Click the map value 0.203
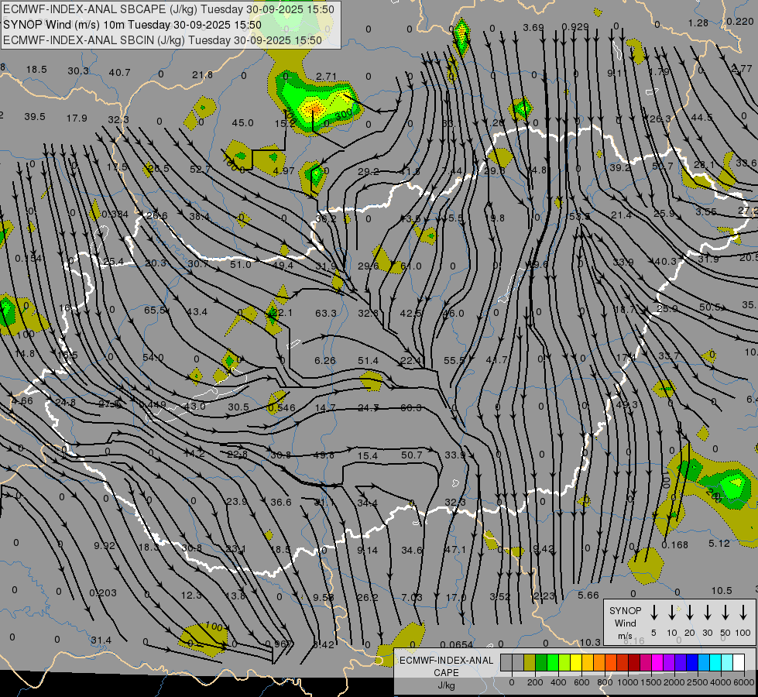The height and width of the screenshot is (697, 758). pos(103,593)
